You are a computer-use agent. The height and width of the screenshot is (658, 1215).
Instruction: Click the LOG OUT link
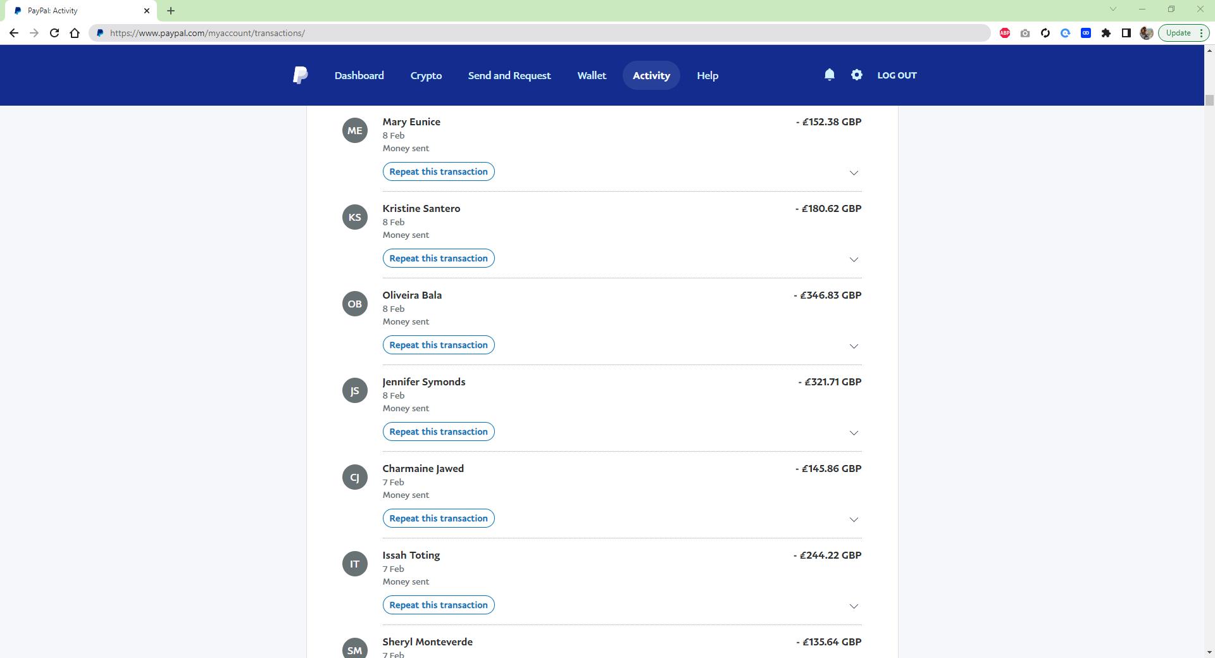coord(896,75)
